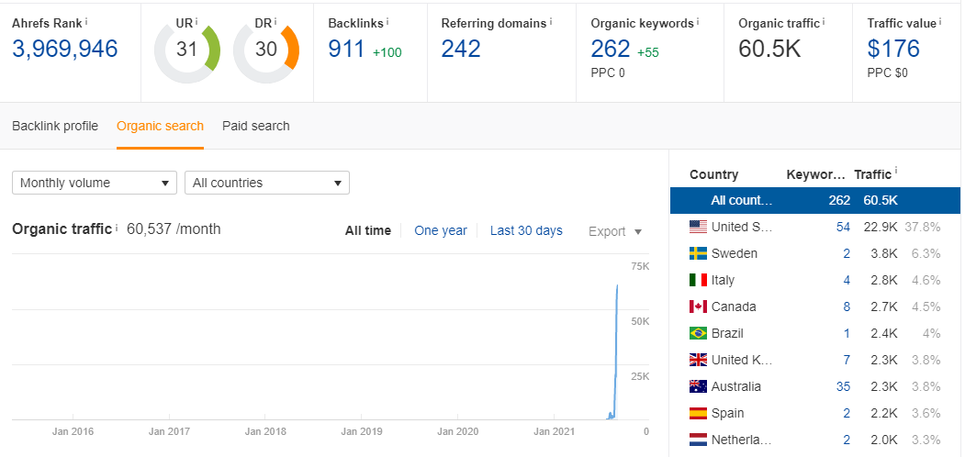Click Canada keyword count 8
This screenshot has width=965, height=457.
pyautogui.click(x=847, y=307)
